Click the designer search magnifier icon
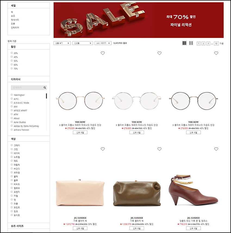The image size is (231, 233). [x=45, y=87]
